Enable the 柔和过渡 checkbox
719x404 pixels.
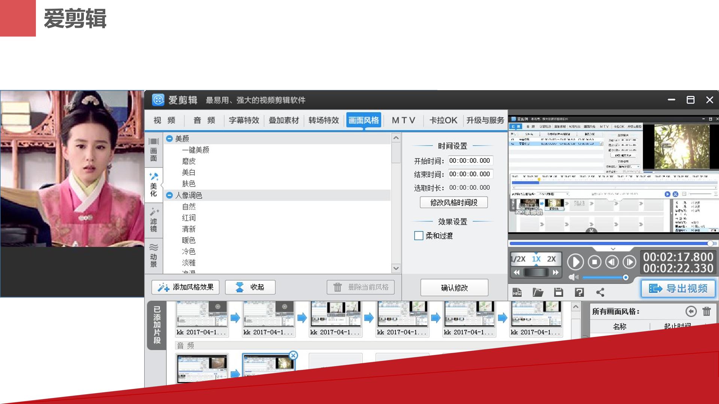point(419,236)
